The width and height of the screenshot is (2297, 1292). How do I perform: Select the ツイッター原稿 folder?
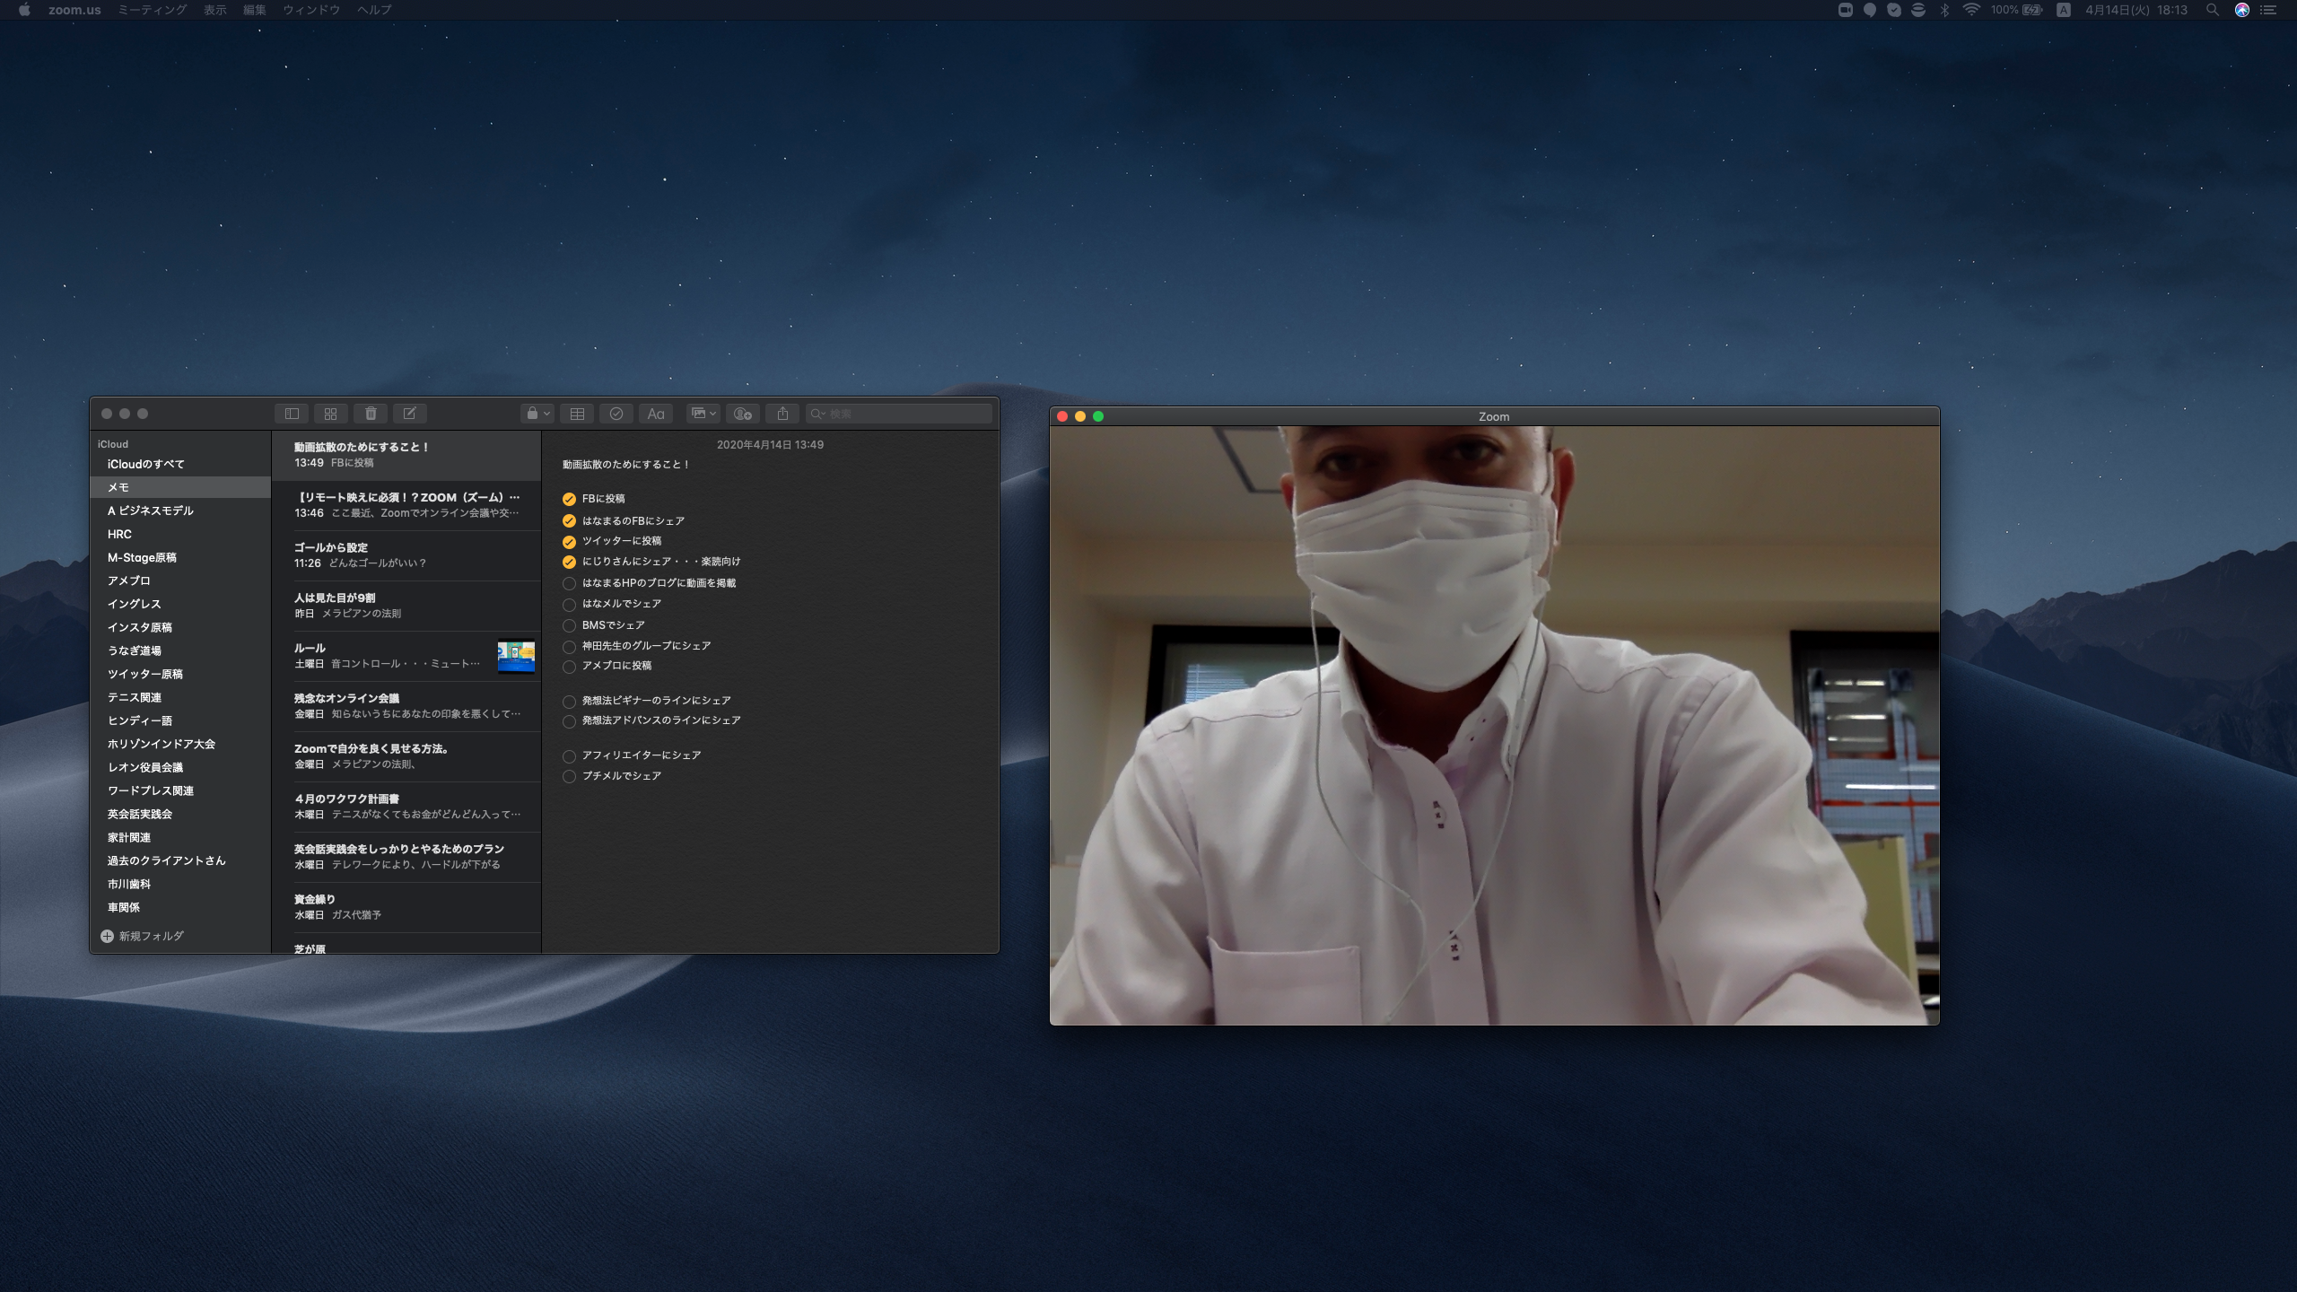[180, 674]
